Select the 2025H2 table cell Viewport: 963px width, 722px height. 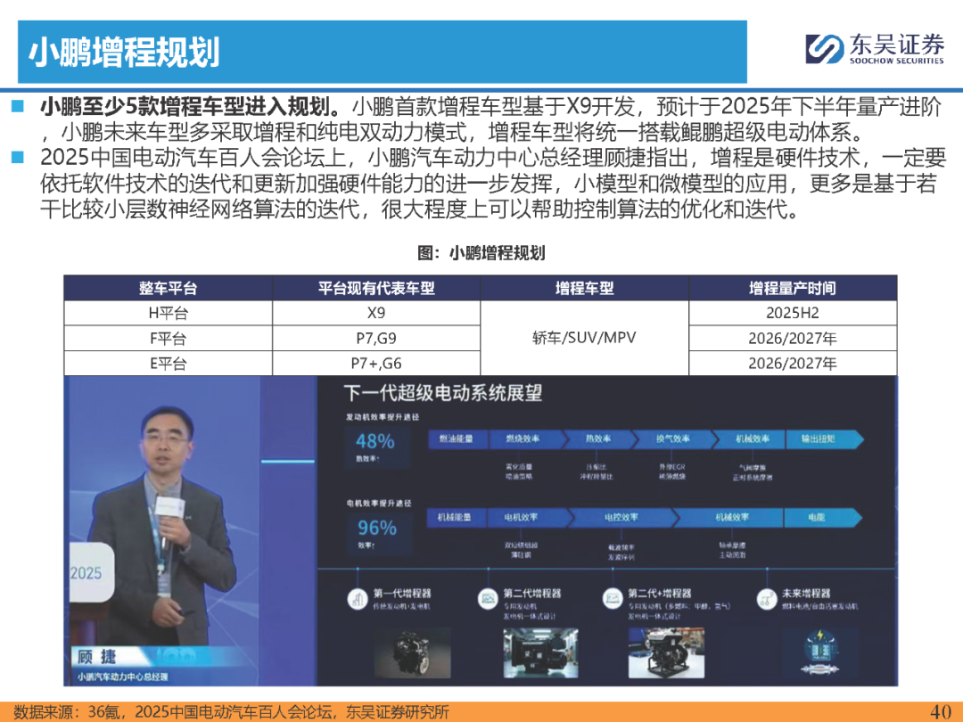pyautogui.click(x=793, y=313)
